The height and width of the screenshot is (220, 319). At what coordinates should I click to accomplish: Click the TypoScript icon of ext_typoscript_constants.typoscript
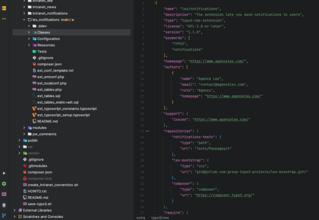pyautogui.click(x=34, y=108)
